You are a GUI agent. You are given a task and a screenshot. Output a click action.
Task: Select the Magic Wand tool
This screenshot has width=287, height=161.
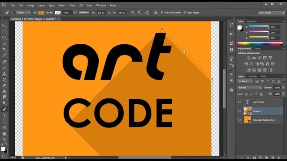pyautogui.click(x=4, y=44)
